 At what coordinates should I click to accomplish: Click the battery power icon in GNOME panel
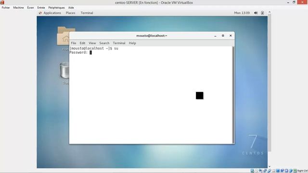coord(262,13)
